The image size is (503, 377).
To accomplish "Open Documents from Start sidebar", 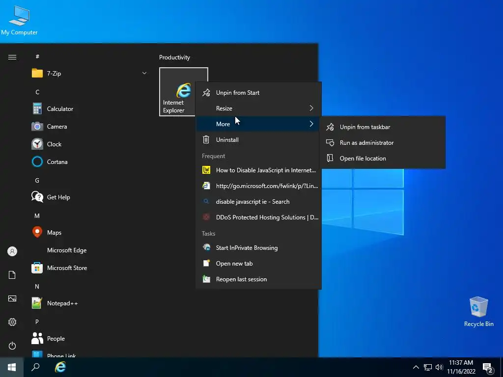I will (x=12, y=275).
